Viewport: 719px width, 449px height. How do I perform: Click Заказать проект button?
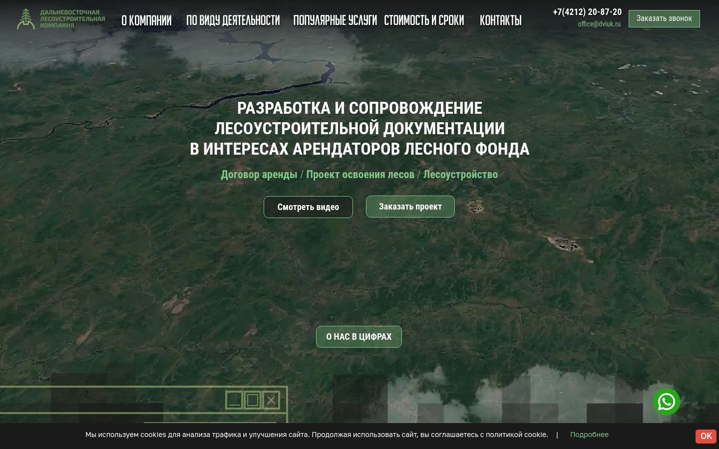410,207
